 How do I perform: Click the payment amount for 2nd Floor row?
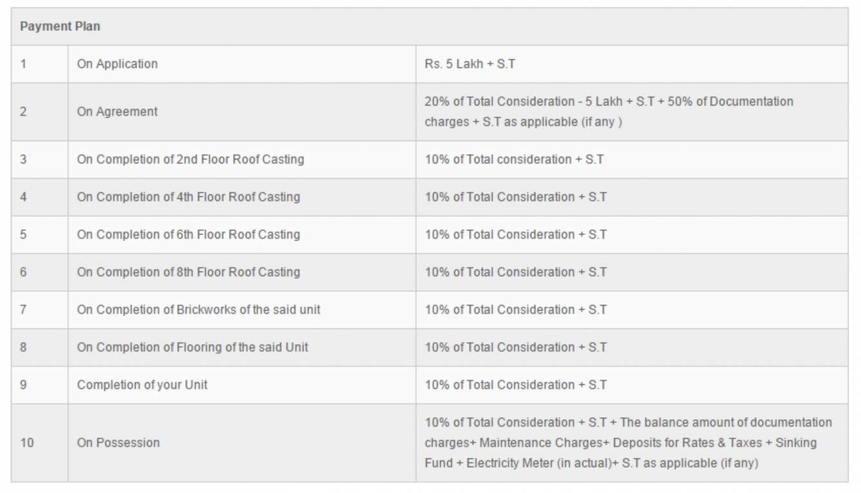(x=514, y=159)
